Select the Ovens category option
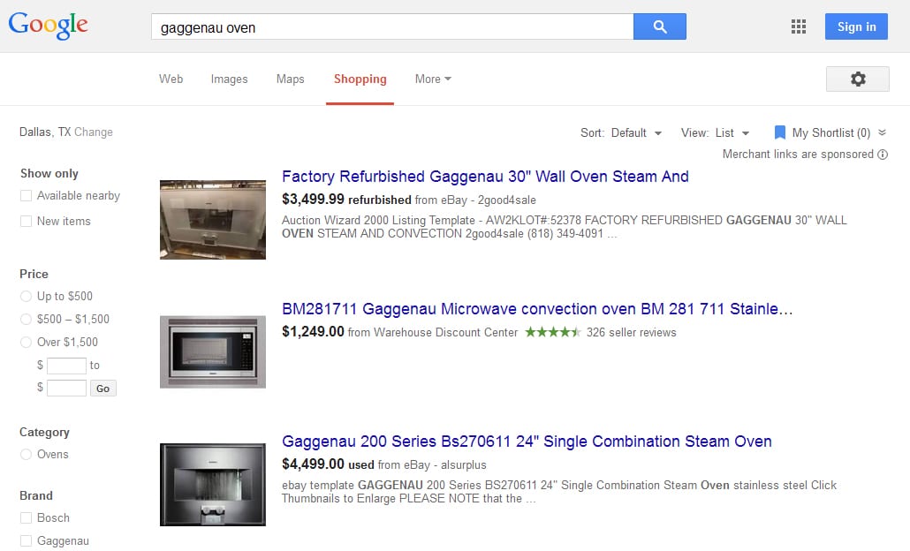 (x=26, y=454)
